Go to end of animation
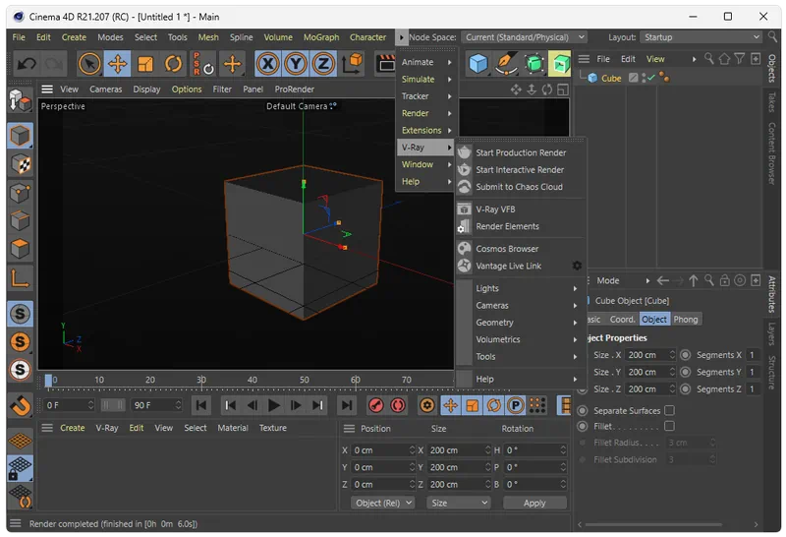The height and width of the screenshot is (537, 786). [x=347, y=405]
